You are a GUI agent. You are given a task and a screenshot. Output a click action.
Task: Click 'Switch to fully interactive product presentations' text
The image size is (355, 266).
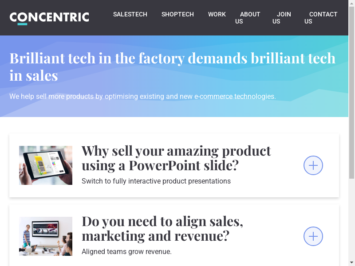pyautogui.click(x=156, y=181)
